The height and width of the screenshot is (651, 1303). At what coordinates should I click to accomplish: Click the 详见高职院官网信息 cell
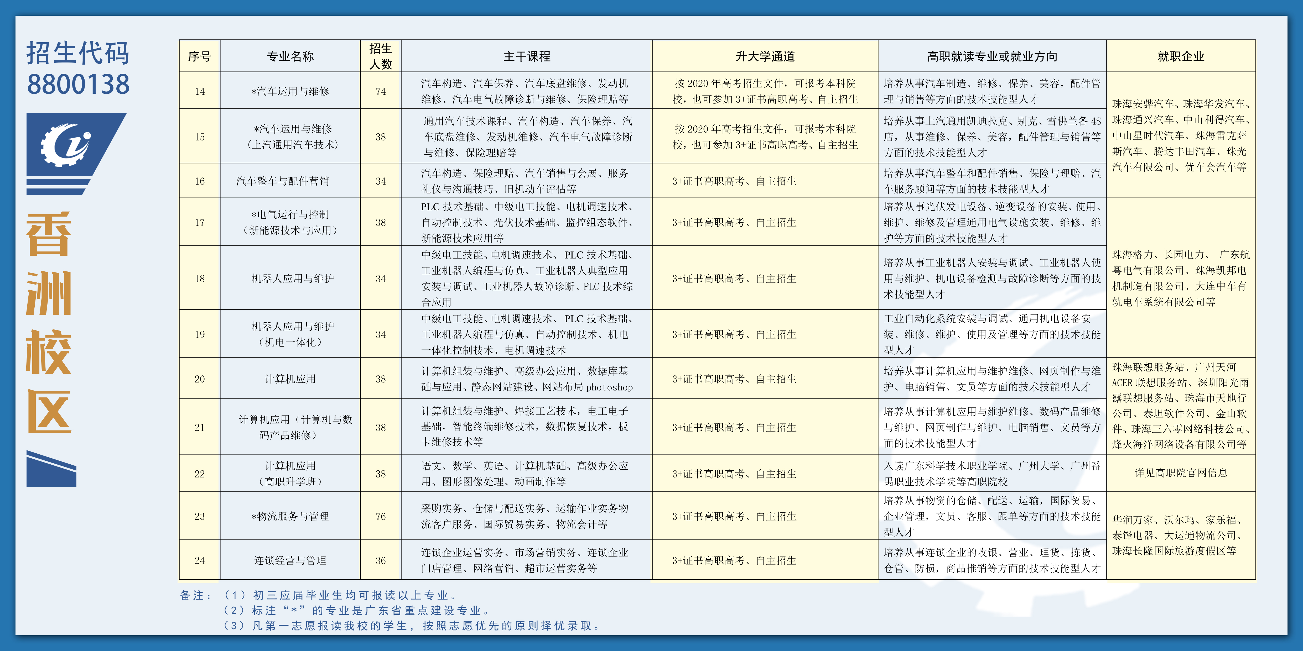click(1181, 472)
